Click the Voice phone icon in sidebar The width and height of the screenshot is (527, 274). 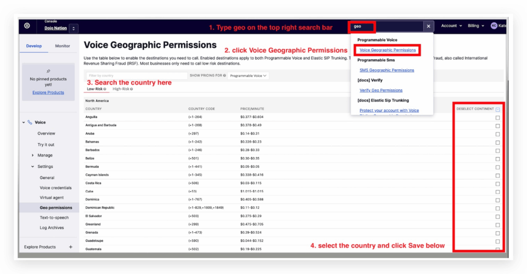click(30, 123)
